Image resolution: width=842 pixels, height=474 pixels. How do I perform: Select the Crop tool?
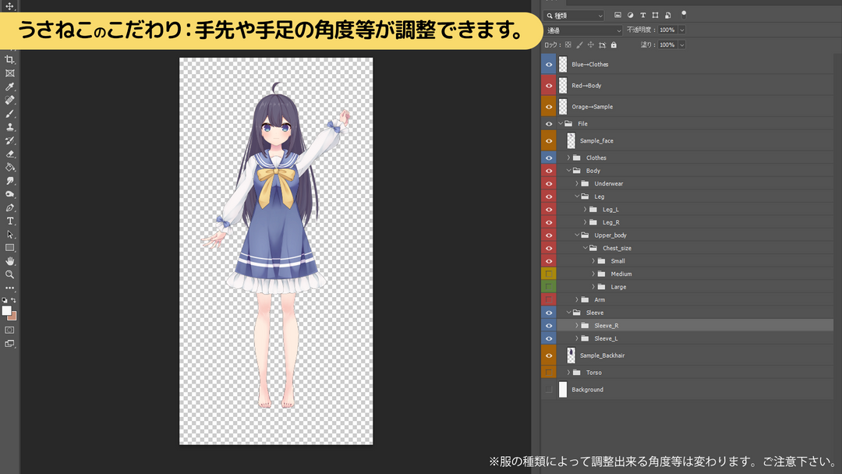10,61
